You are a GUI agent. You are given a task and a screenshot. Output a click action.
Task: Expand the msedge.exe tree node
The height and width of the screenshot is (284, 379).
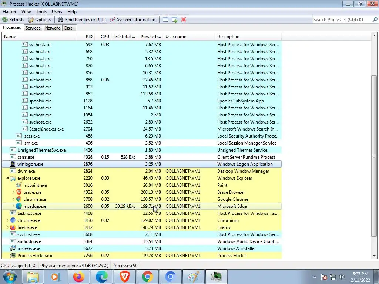point(13,206)
